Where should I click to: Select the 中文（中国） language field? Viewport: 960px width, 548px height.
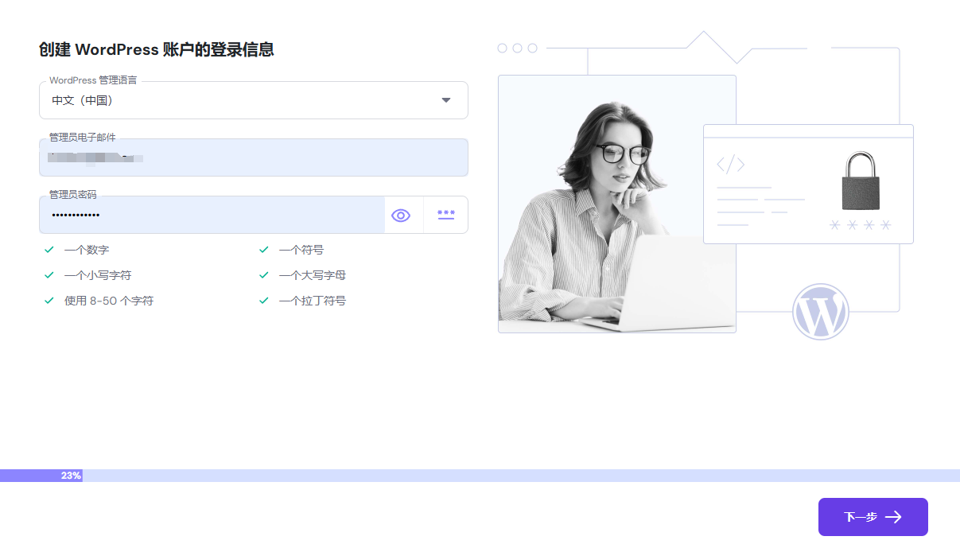[x=254, y=100]
